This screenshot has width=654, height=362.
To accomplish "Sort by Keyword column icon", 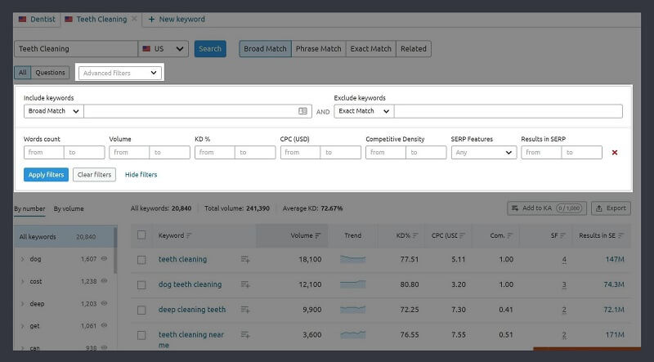I will [189, 235].
